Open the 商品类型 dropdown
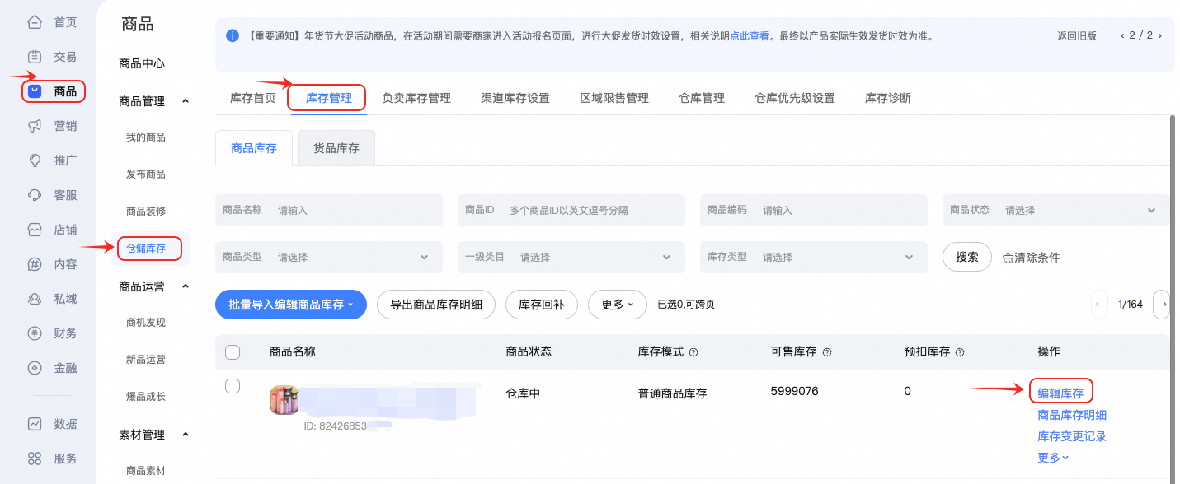Viewport: 1180px width, 484px height. (329, 257)
